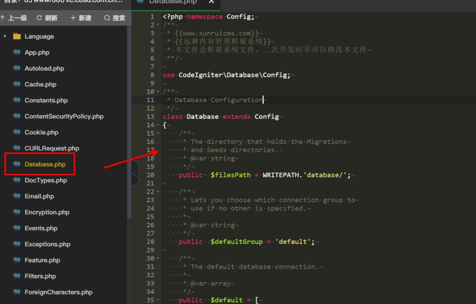Fold the comment block at line 10
Screen dimensions: 476x304
[x=158, y=92]
